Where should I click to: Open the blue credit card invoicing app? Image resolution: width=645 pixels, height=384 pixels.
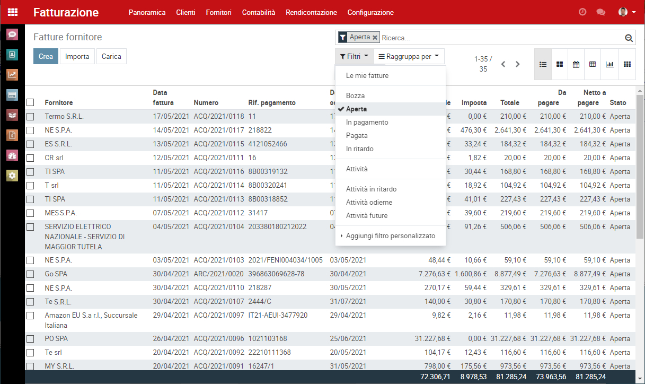pyautogui.click(x=12, y=95)
